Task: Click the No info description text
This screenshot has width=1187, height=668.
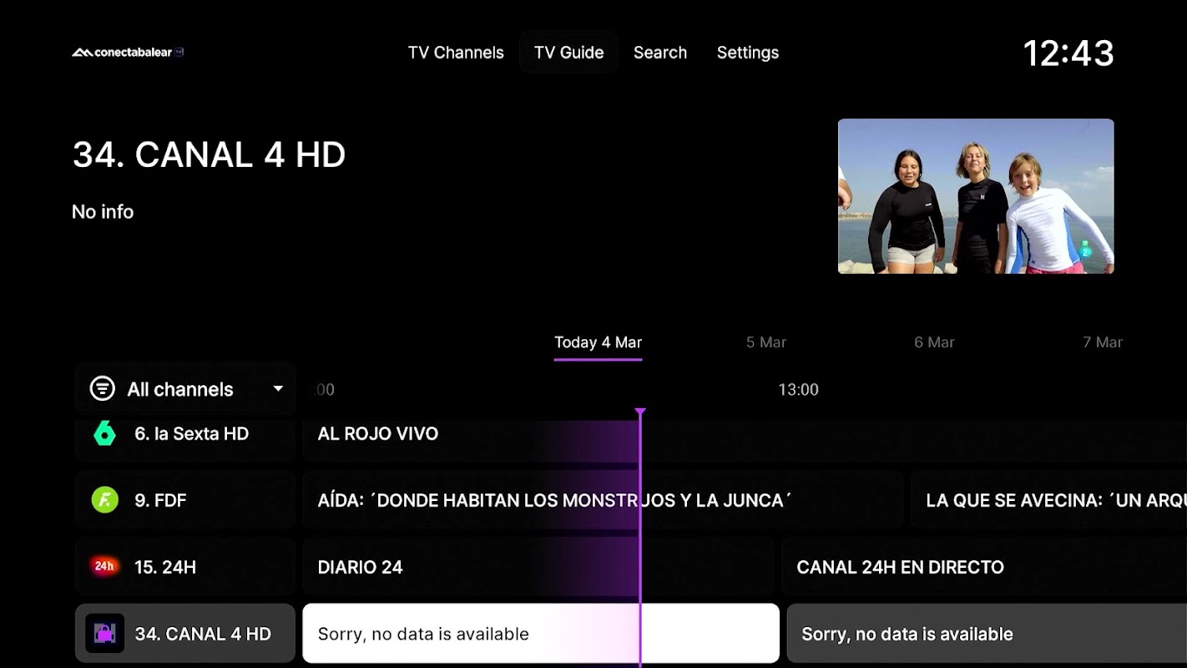Action: [103, 212]
